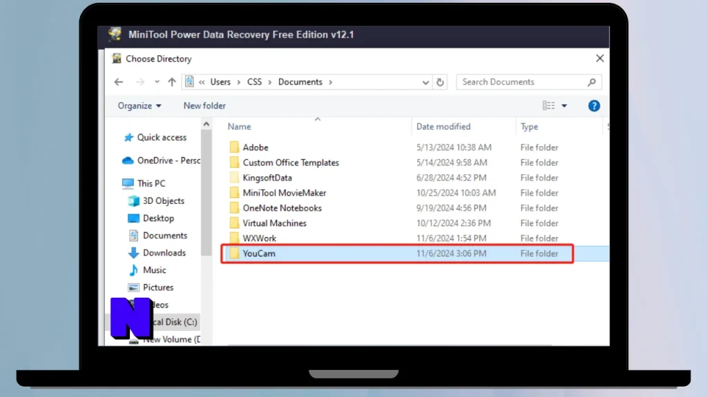This screenshot has width=707, height=397.
Task: Show hidden path with double chevron
Action: (x=202, y=83)
